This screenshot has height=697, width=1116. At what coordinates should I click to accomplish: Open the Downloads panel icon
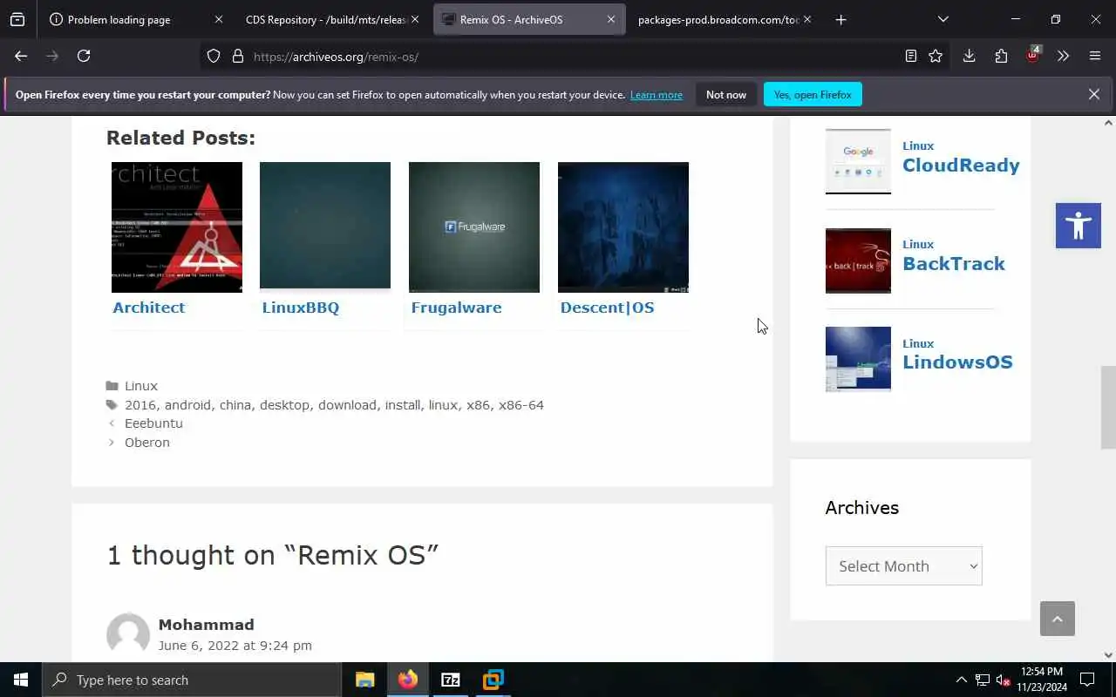coord(969,56)
